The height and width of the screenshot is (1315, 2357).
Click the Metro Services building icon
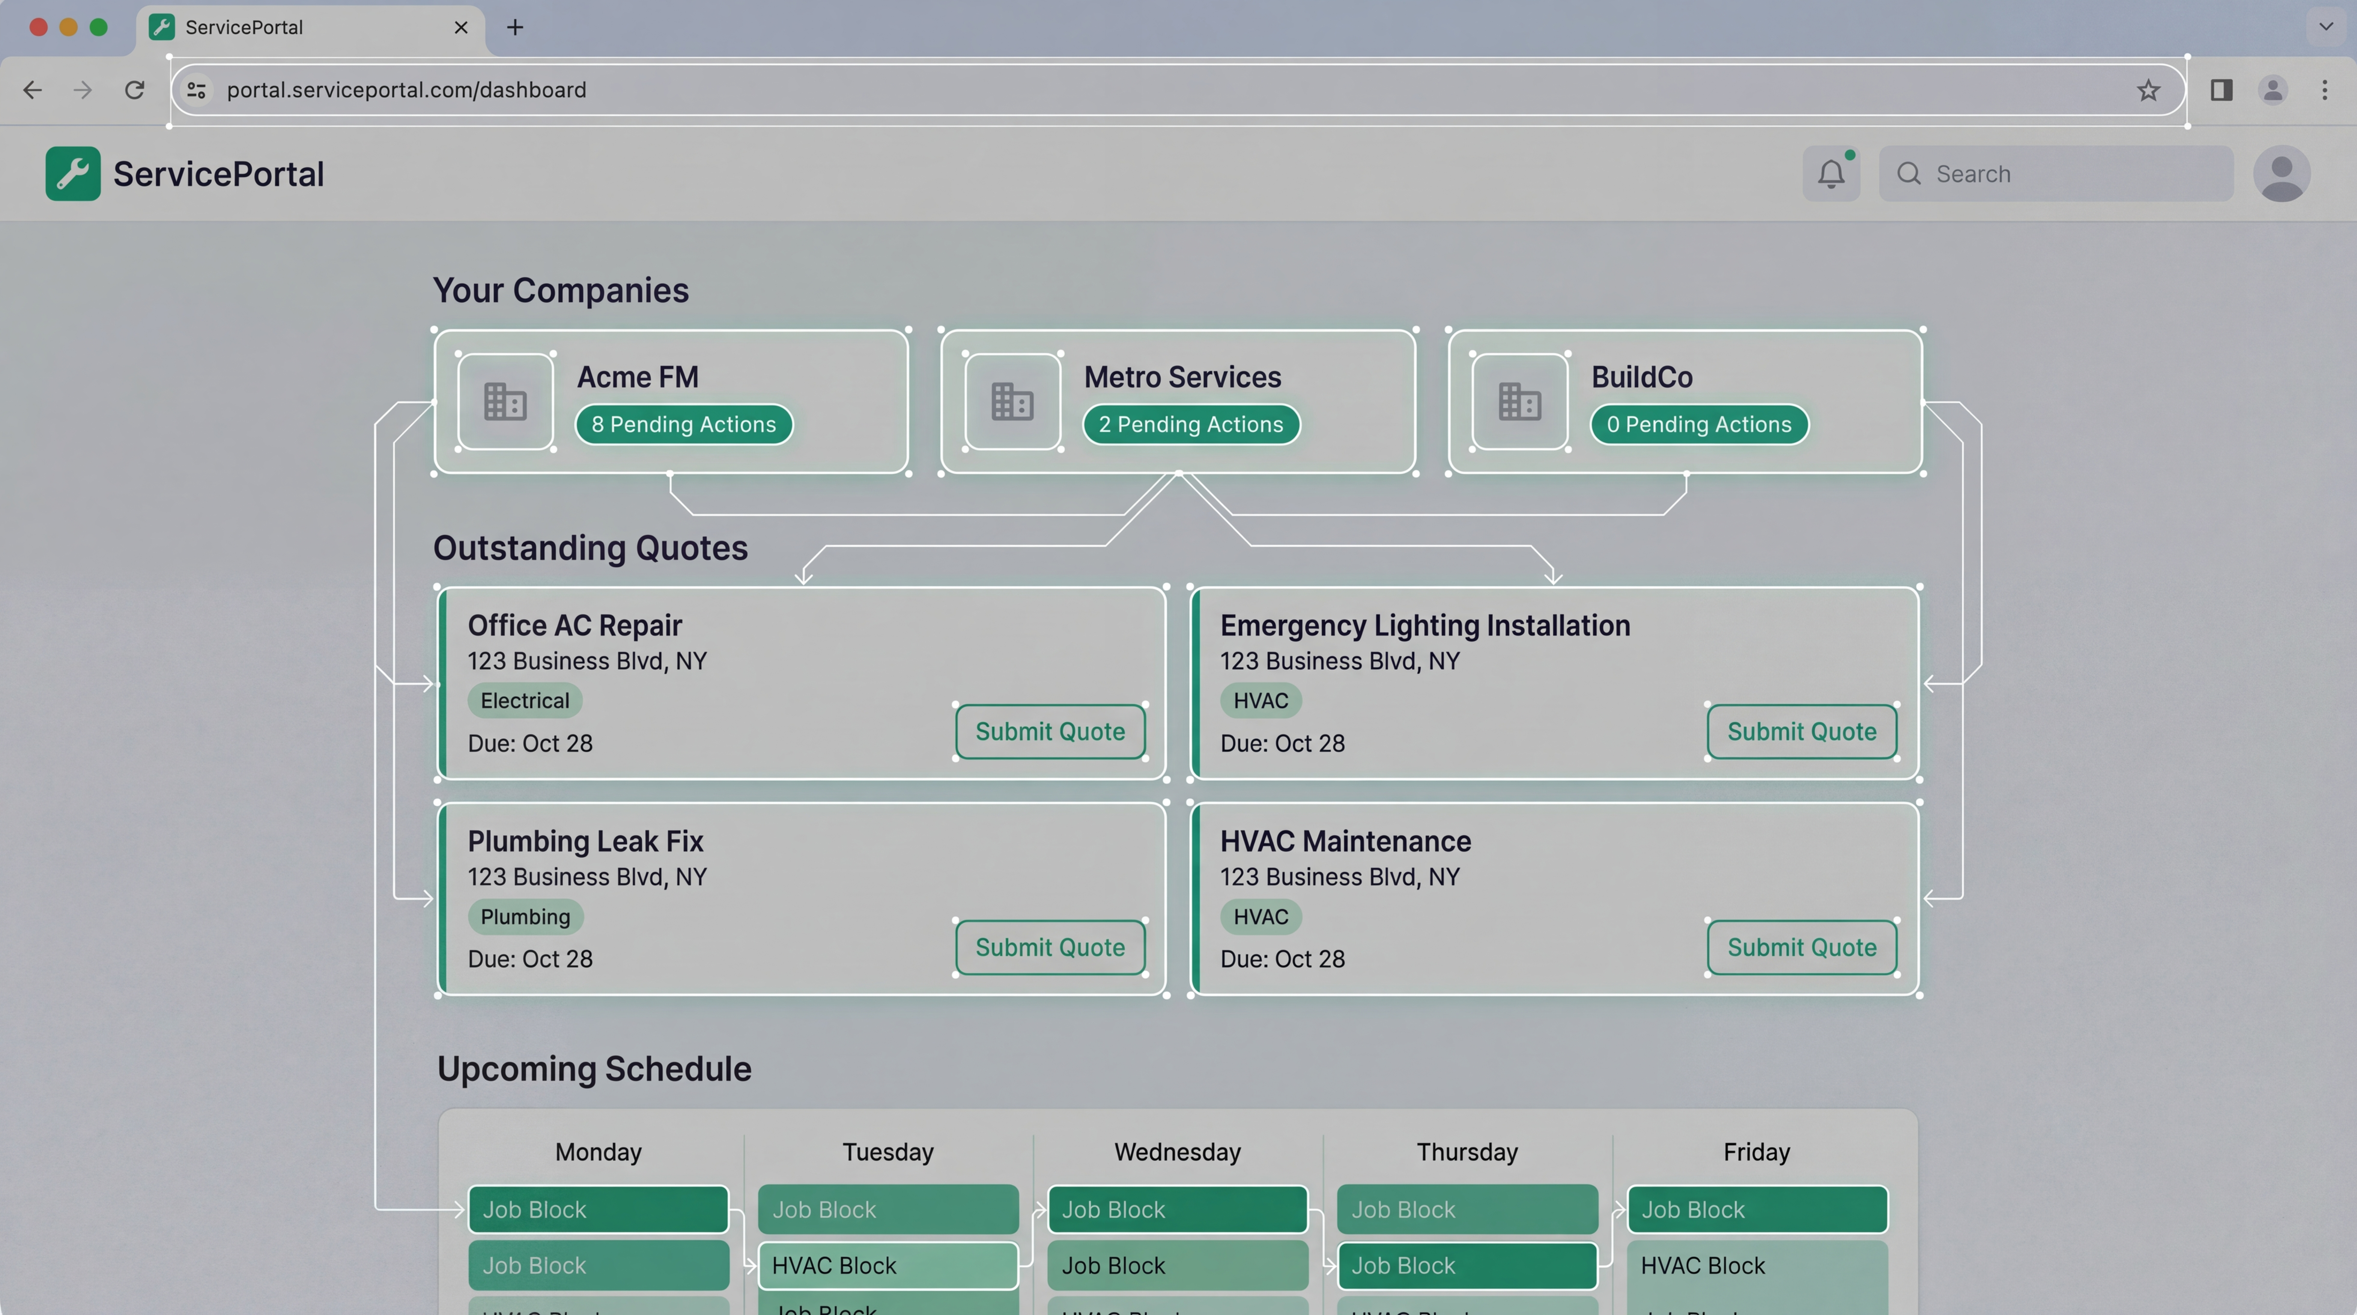click(x=1012, y=402)
